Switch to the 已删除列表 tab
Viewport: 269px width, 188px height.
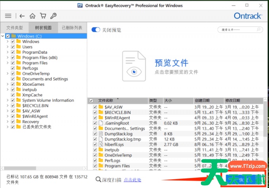click(x=72, y=28)
